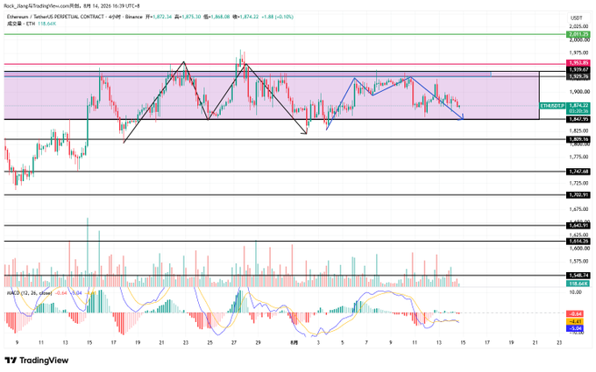Click the 118.64K volume label on the price axis

click(578, 284)
